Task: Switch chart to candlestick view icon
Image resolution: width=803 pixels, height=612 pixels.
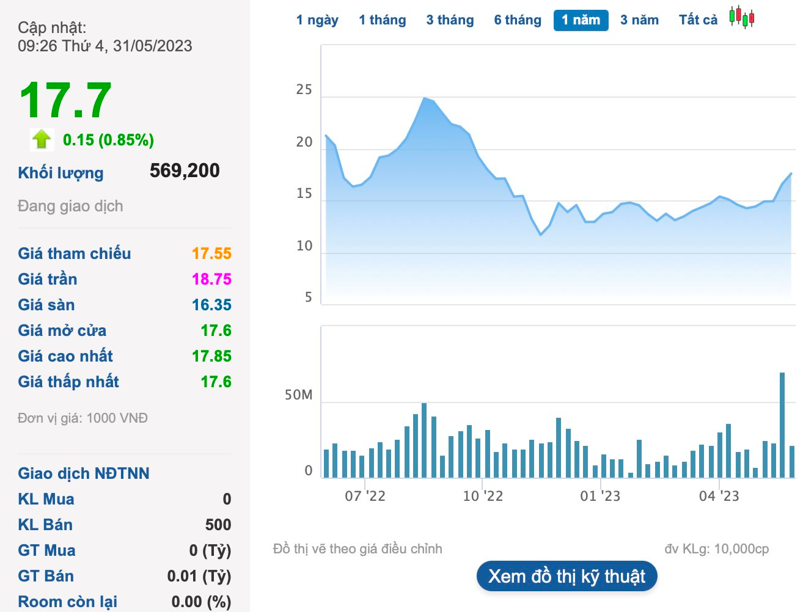Action: (x=742, y=18)
